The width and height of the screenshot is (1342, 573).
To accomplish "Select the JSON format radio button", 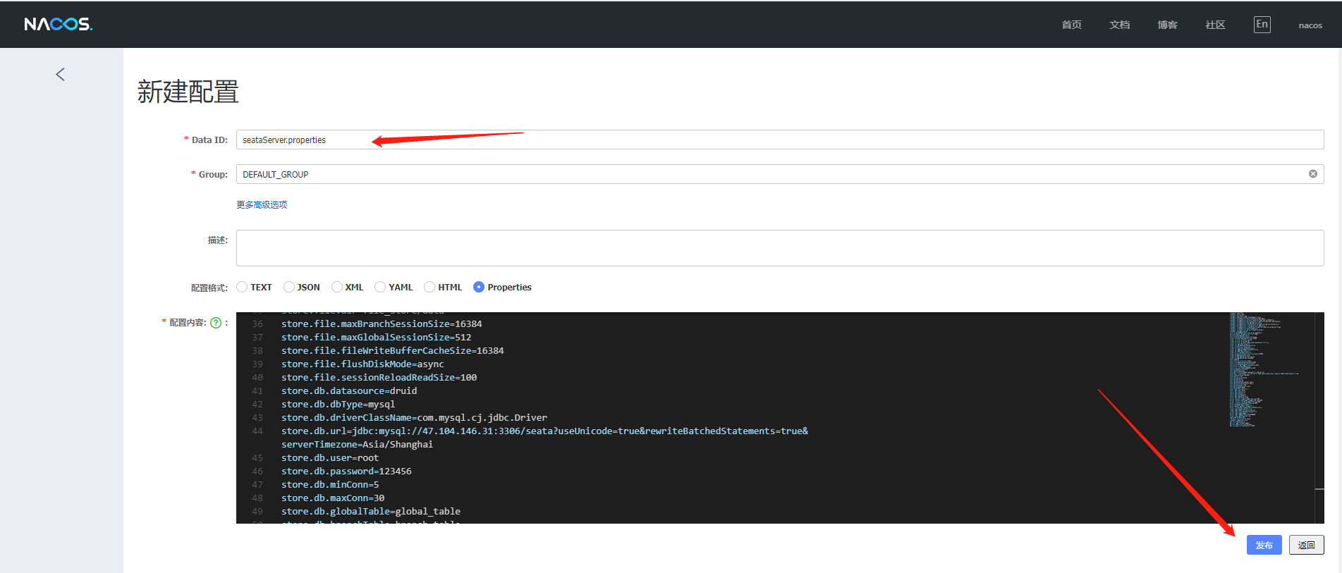I will pos(288,287).
